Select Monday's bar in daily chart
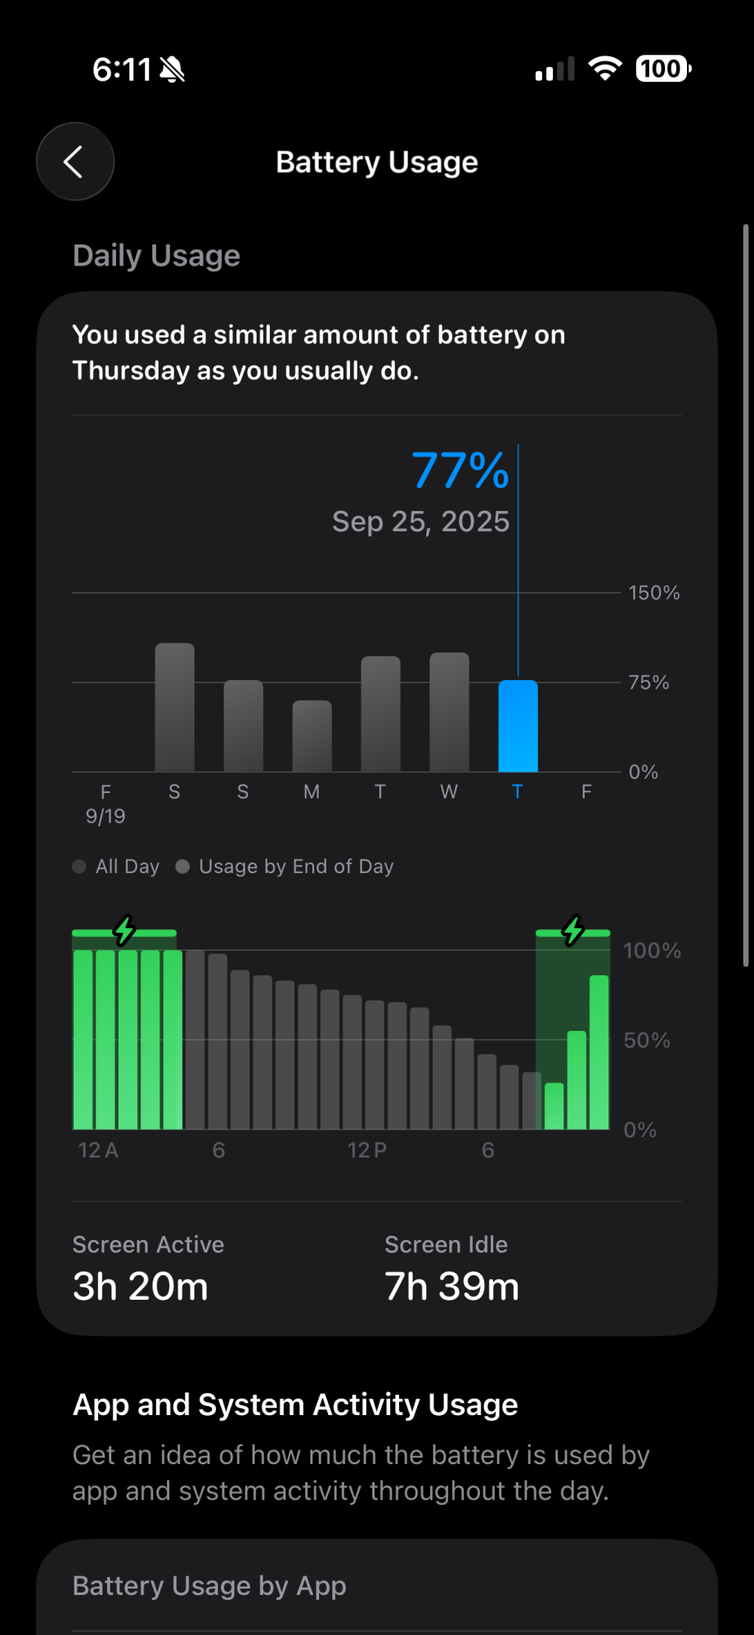Image resolution: width=754 pixels, height=1635 pixels. coord(312,736)
